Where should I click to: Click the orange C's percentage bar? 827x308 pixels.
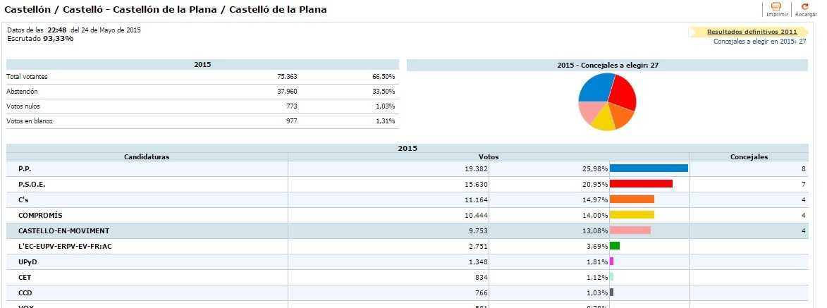(632, 199)
